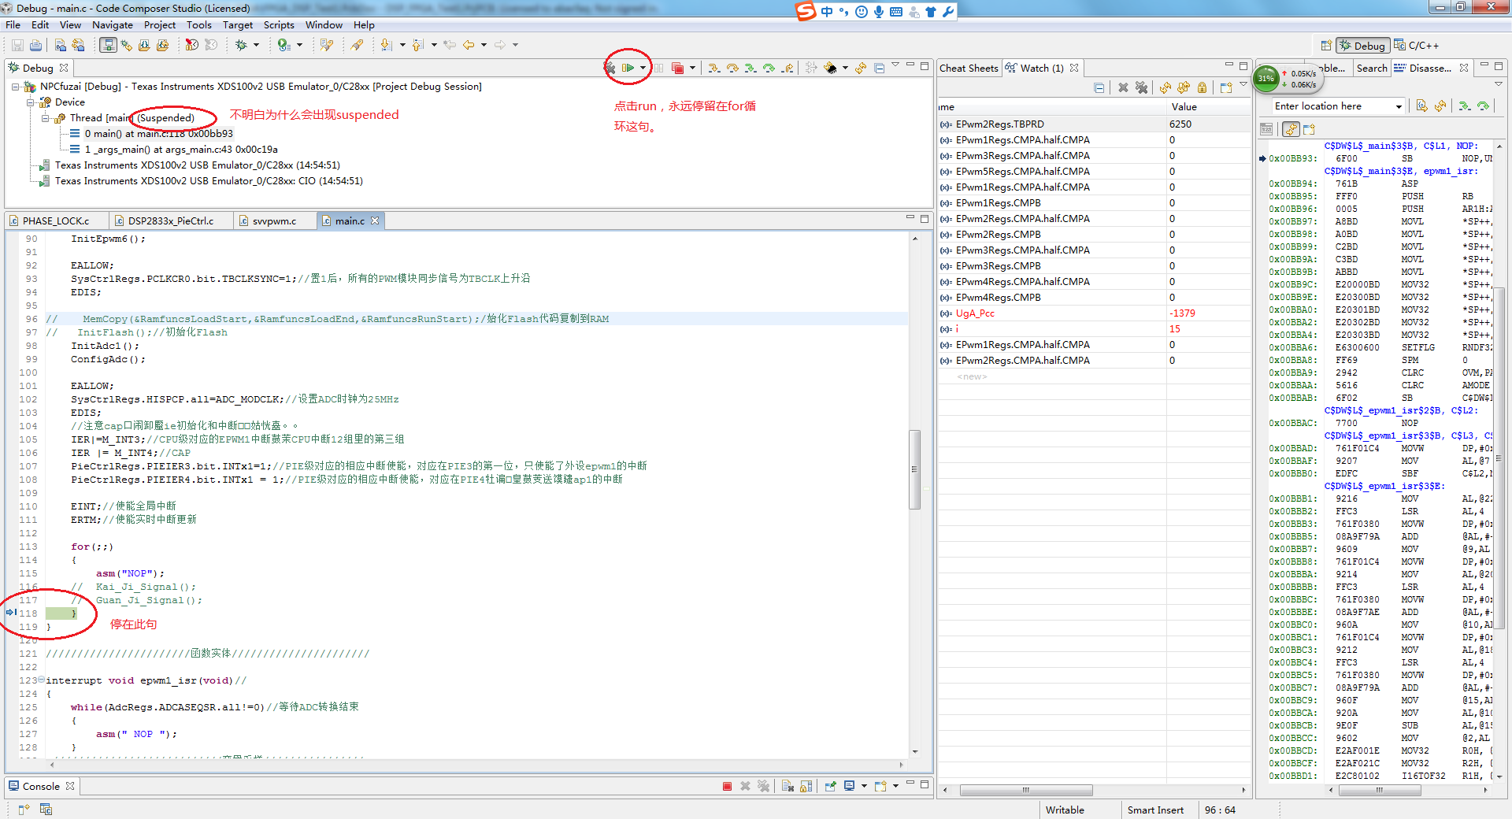This screenshot has height=819, width=1512.
Task: Click the code editor vertical scrollbar thumb
Action: pos(914,469)
